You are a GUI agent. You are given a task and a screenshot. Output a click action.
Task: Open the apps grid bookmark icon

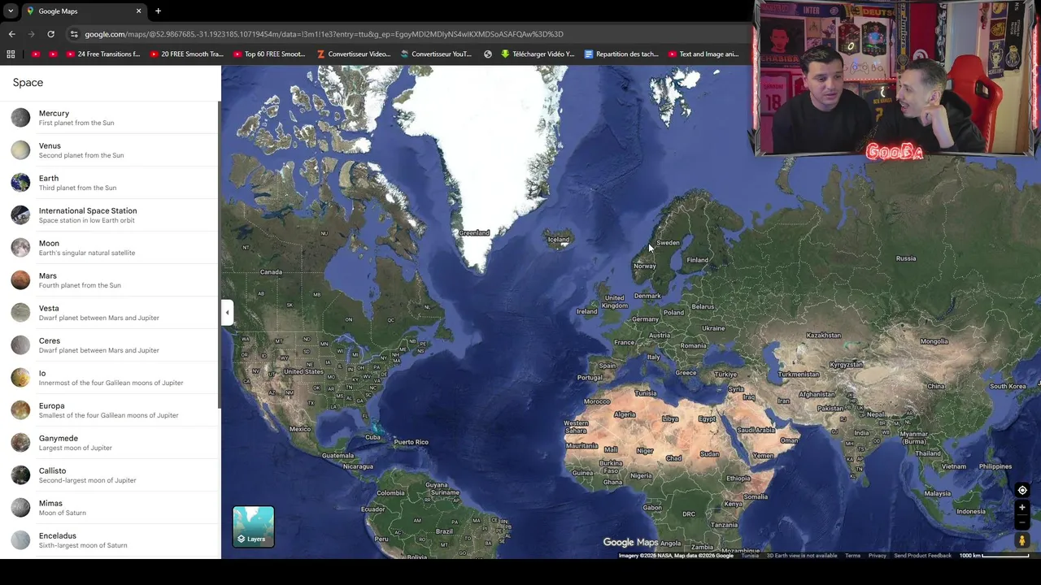[11, 54]
